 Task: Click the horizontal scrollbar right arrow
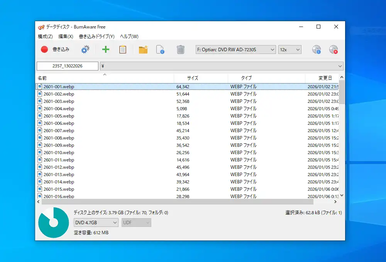(335, 202)
